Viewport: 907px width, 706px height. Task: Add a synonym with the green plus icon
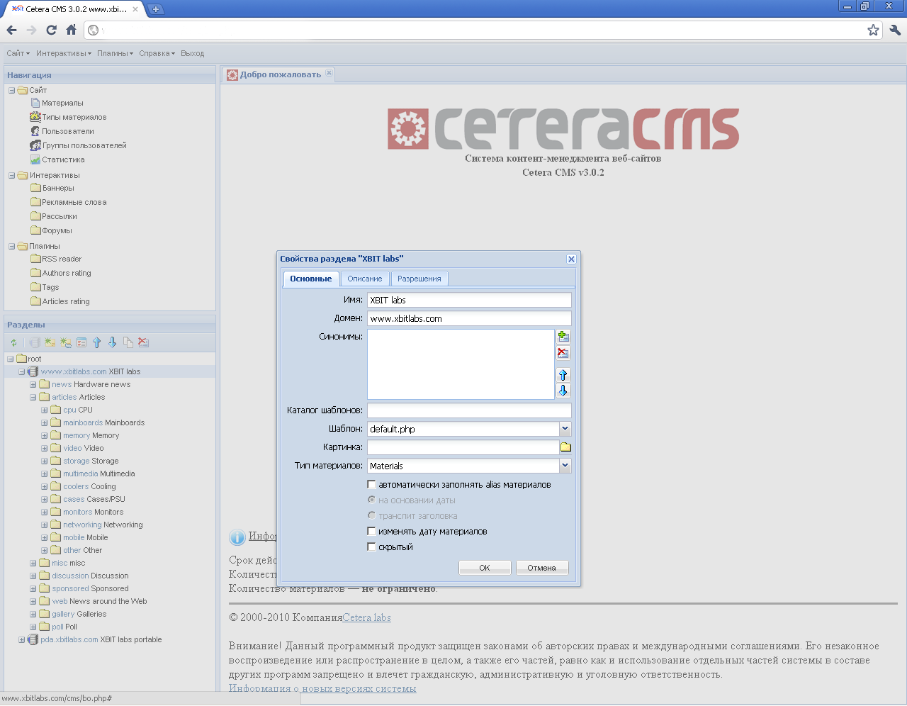[x=563, y=337]
